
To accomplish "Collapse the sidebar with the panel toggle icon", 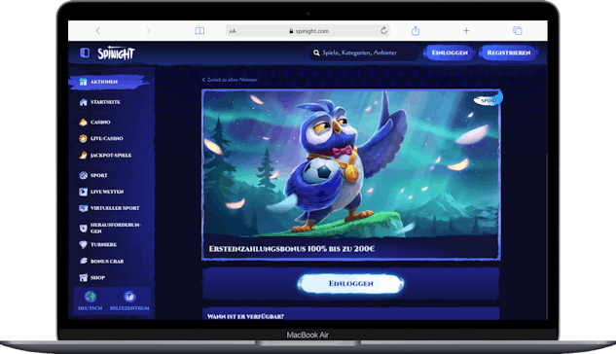I will [x=85, y=53].
